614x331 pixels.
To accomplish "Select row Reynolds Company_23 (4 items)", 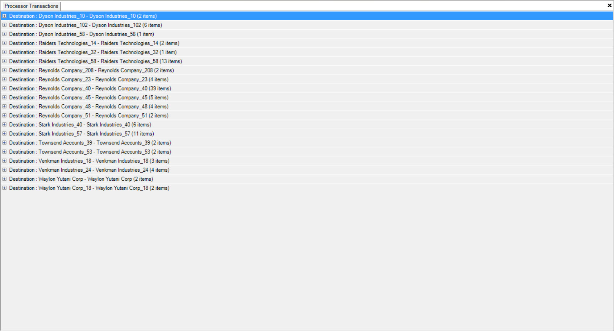I will click(307, 79).
